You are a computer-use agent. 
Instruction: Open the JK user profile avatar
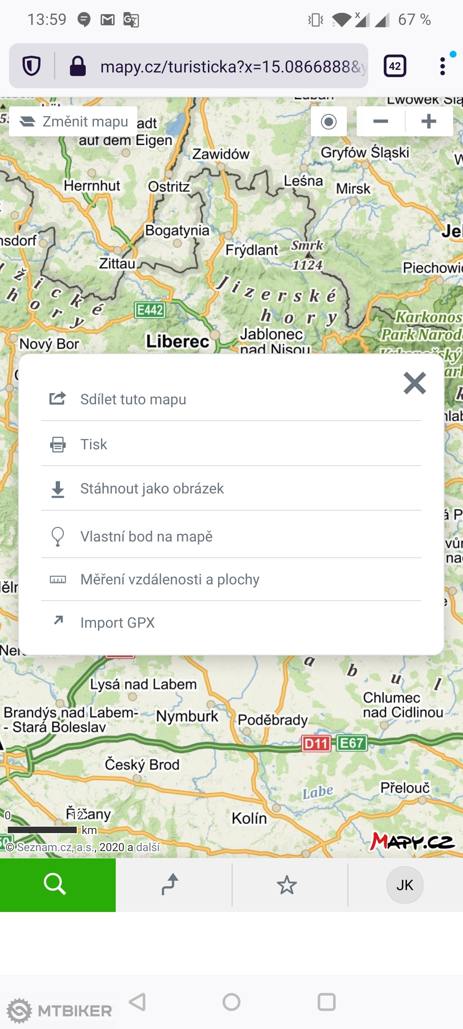(x=405, y=885)
